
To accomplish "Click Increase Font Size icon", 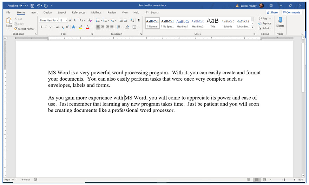I will [x=70, y=20].
